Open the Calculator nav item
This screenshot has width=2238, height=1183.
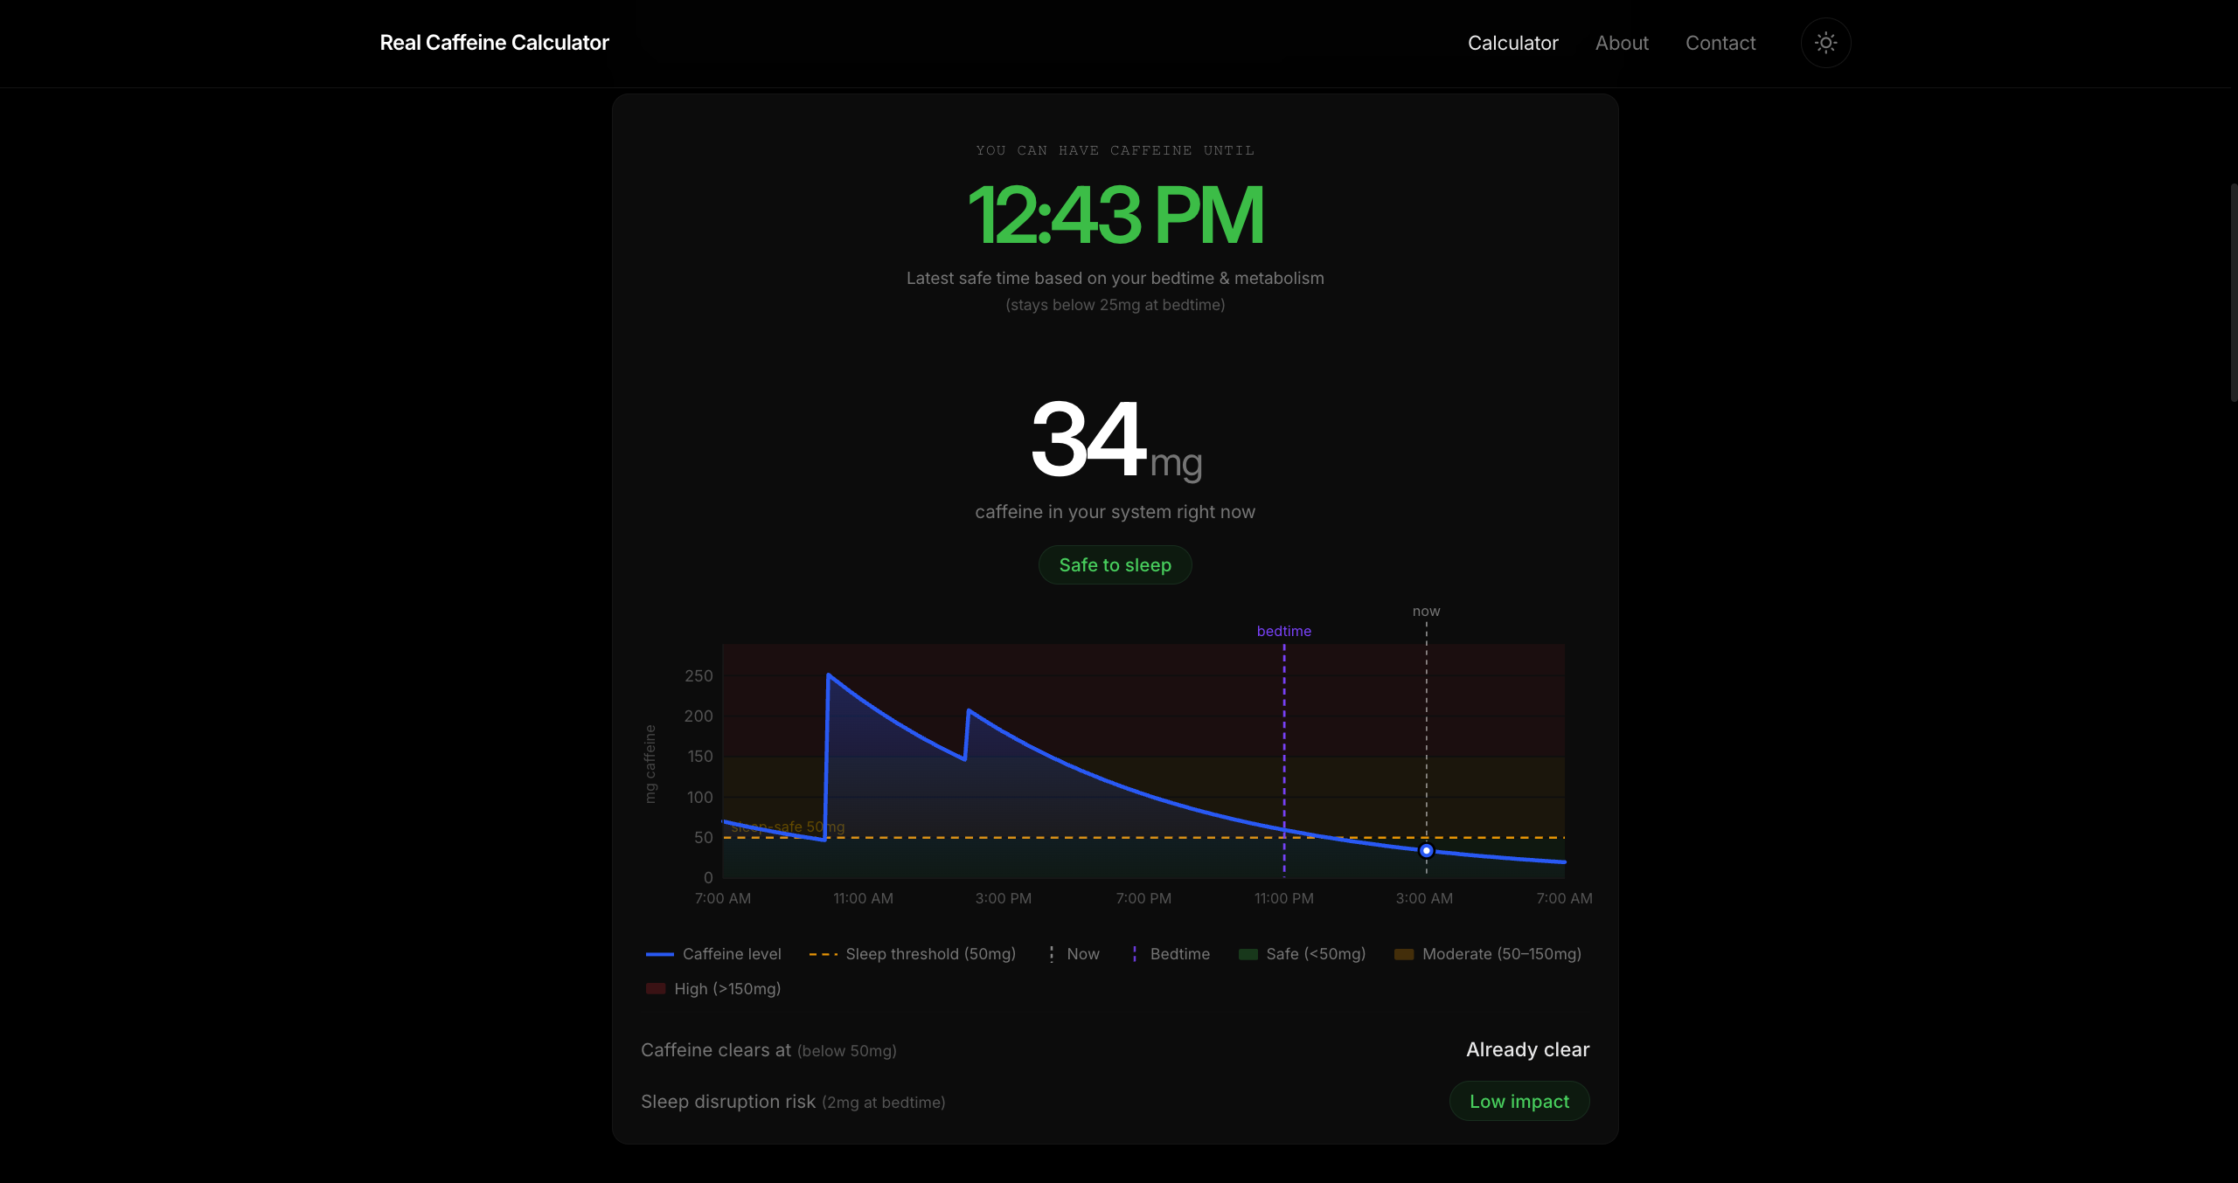pos(1512,43)
